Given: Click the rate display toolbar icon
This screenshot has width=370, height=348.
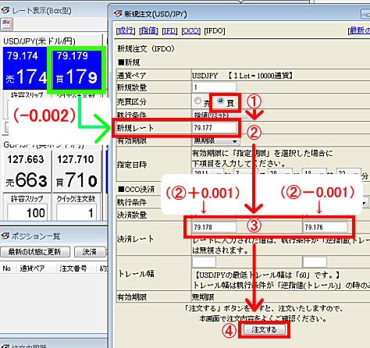Looking at the screenshot, I should point(6,25).
